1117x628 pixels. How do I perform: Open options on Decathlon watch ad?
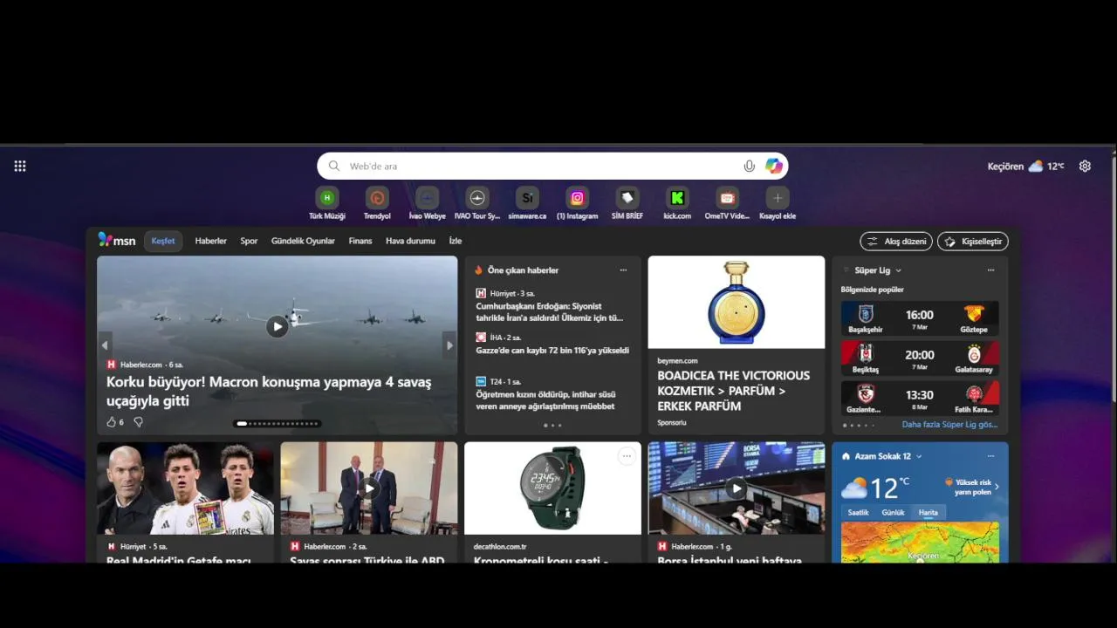coord(626,455)
